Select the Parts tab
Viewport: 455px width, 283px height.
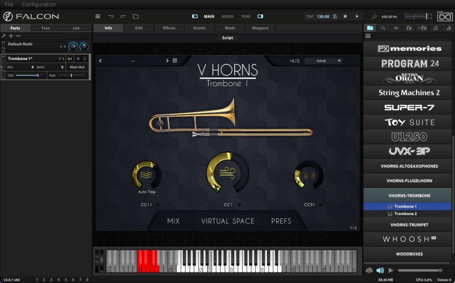coord(15,28)
